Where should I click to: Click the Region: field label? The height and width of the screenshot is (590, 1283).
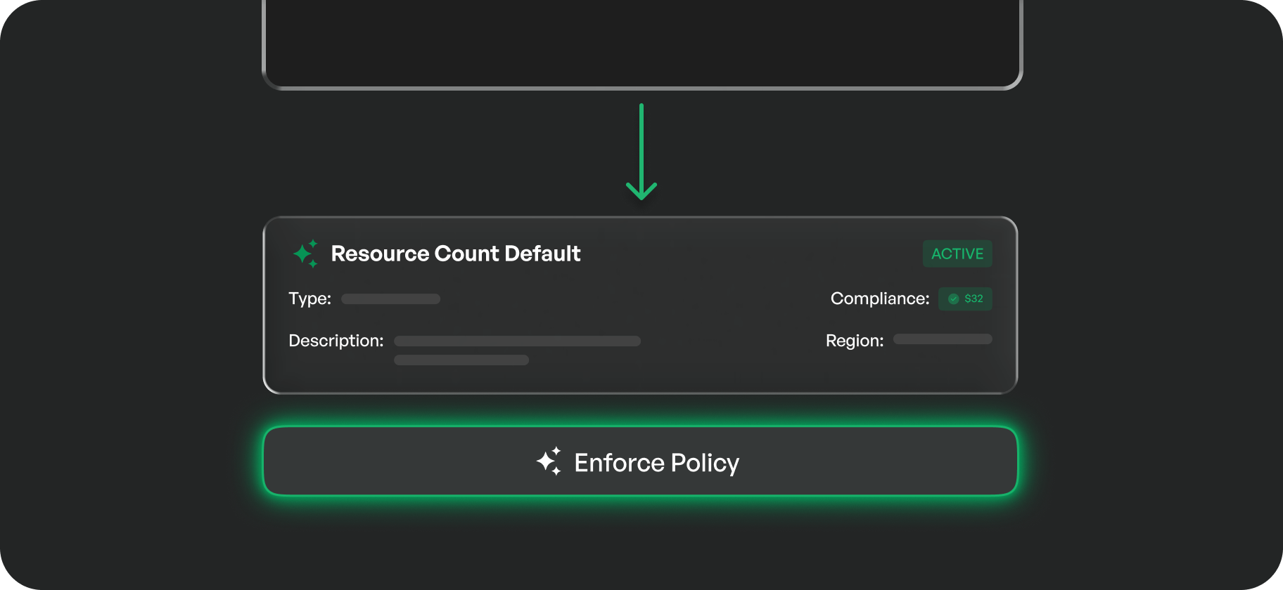point(854,341)
